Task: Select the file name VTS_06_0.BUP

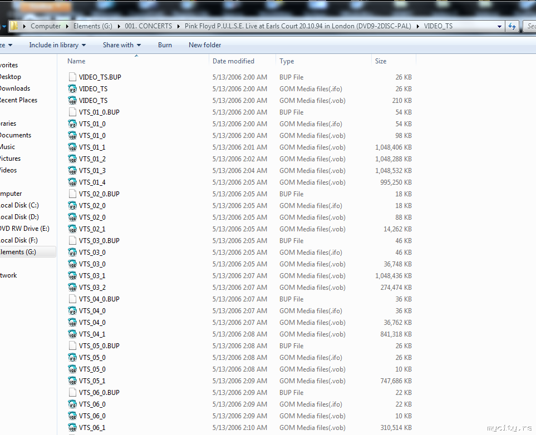Action: point(99,393)
